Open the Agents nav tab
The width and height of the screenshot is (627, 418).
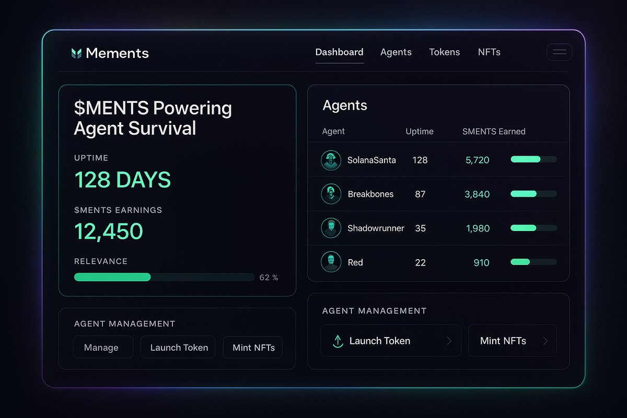tap(396, 52)
